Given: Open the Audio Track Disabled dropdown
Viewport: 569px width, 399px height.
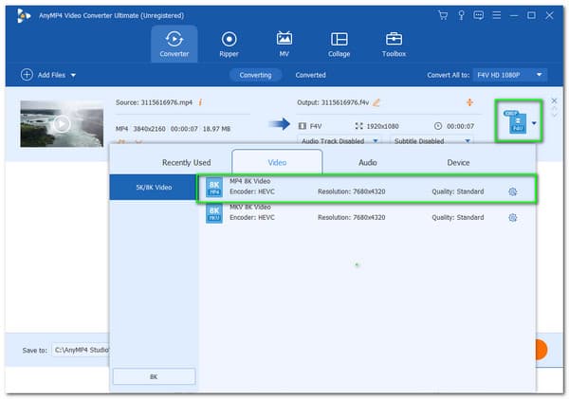Looking at the screenshot, I should click(376, 141).
